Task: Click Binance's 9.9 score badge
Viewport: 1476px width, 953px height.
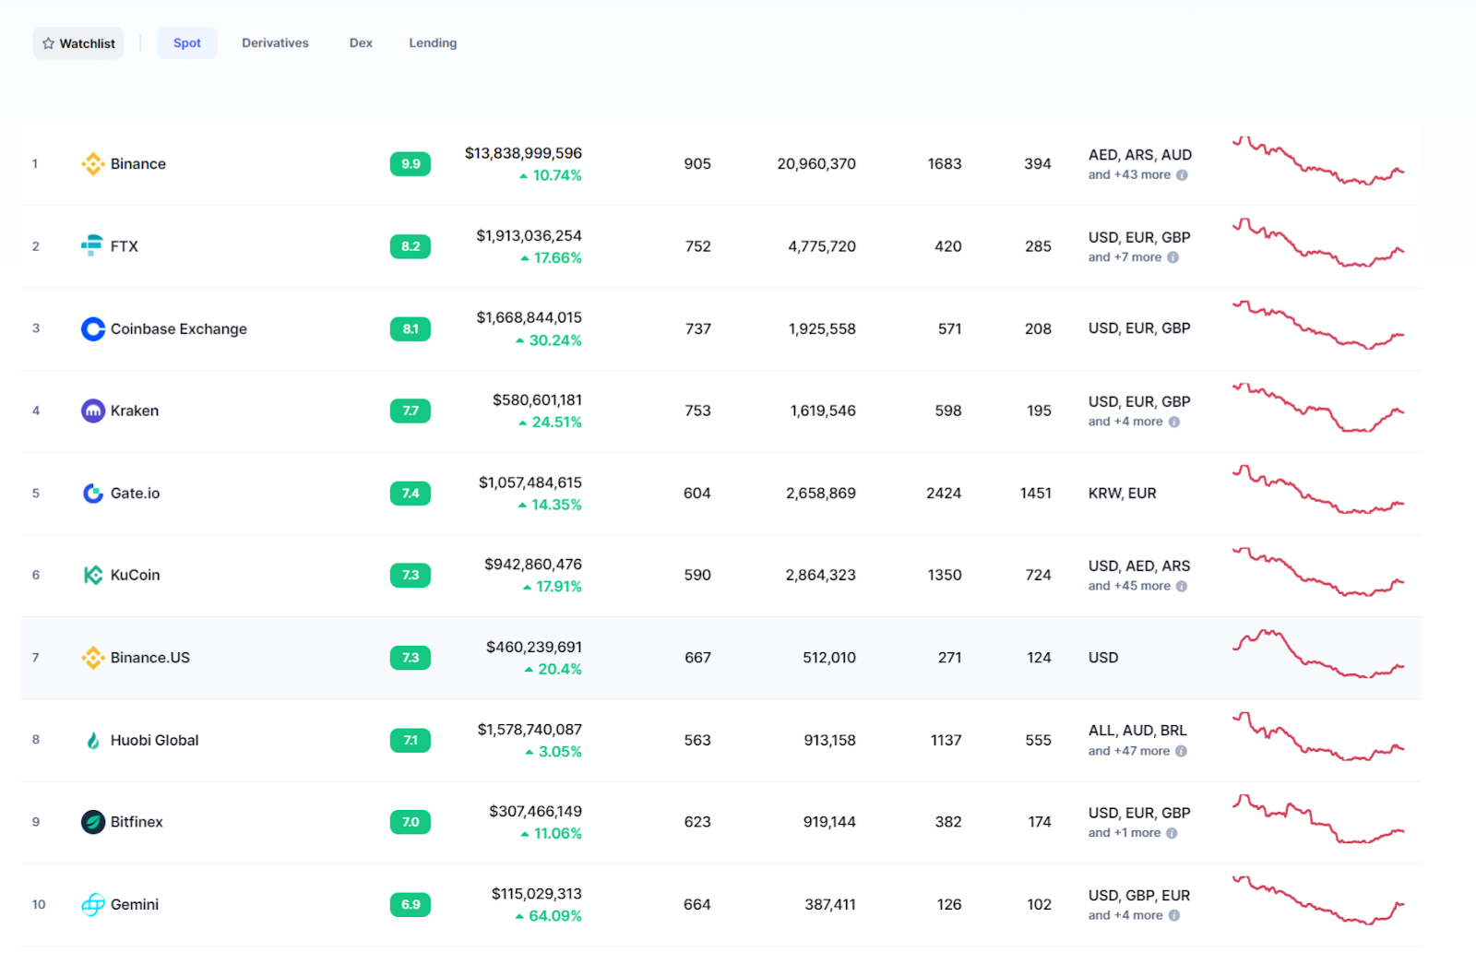Action: point(411,164)
